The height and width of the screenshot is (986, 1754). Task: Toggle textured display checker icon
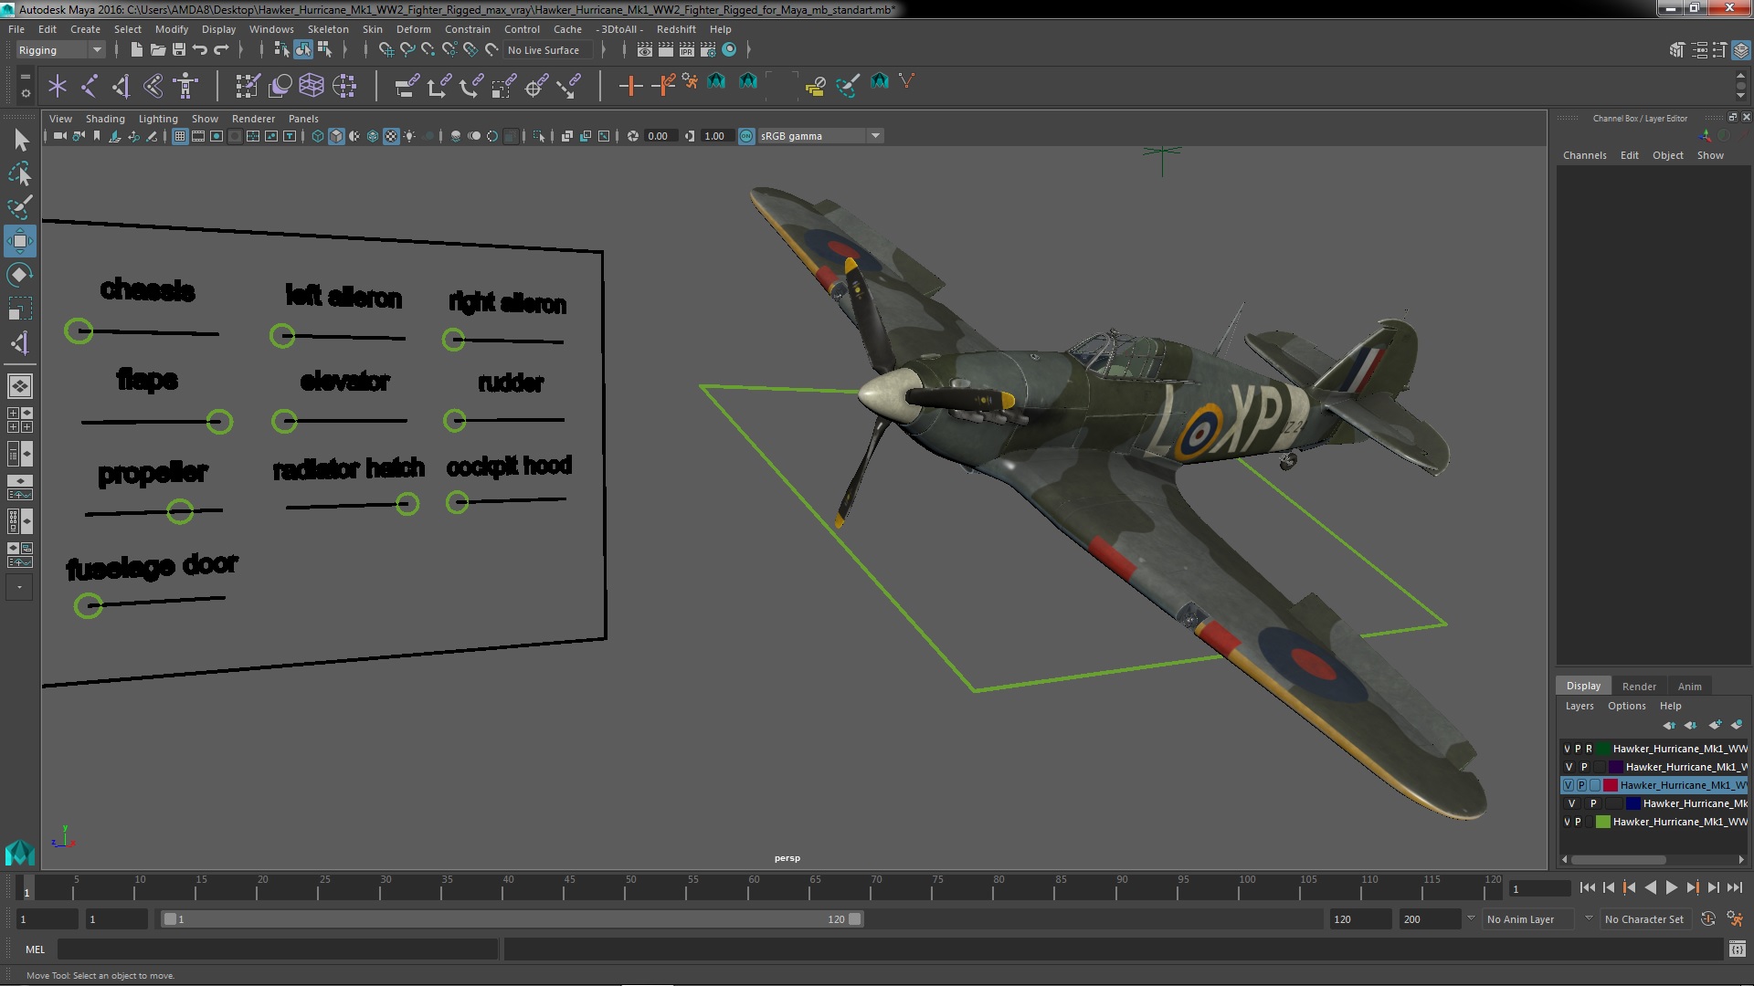391,136
